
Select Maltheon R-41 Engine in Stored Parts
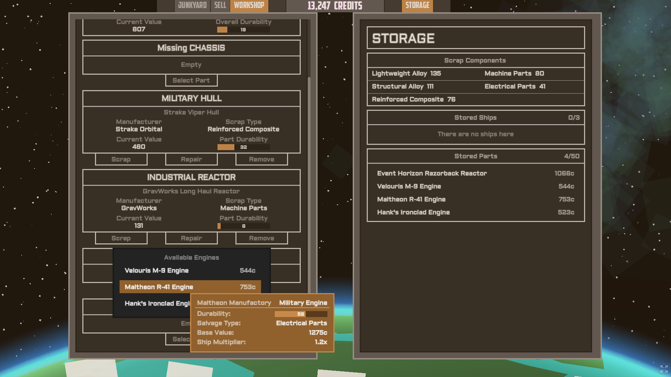476,199
